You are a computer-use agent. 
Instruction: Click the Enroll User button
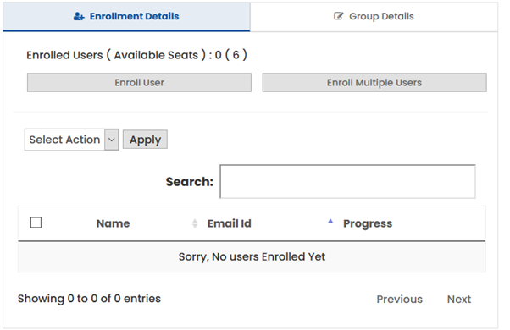coord(139,83)
